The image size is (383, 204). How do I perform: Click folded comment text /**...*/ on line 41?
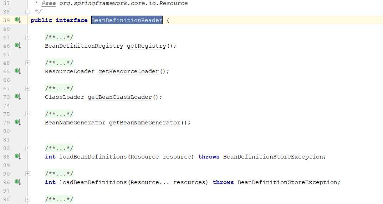click(x=59, y=37)
